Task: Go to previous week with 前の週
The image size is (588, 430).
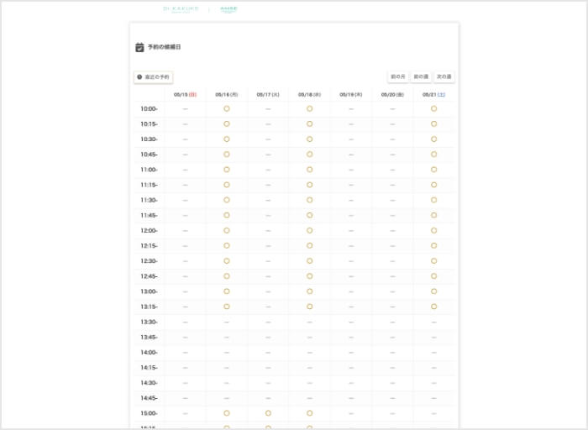Action: click(421, 76)
